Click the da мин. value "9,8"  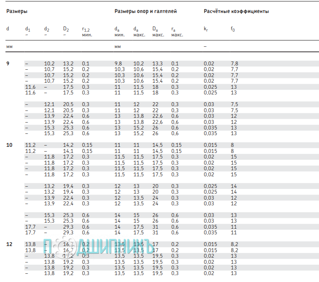118,64
